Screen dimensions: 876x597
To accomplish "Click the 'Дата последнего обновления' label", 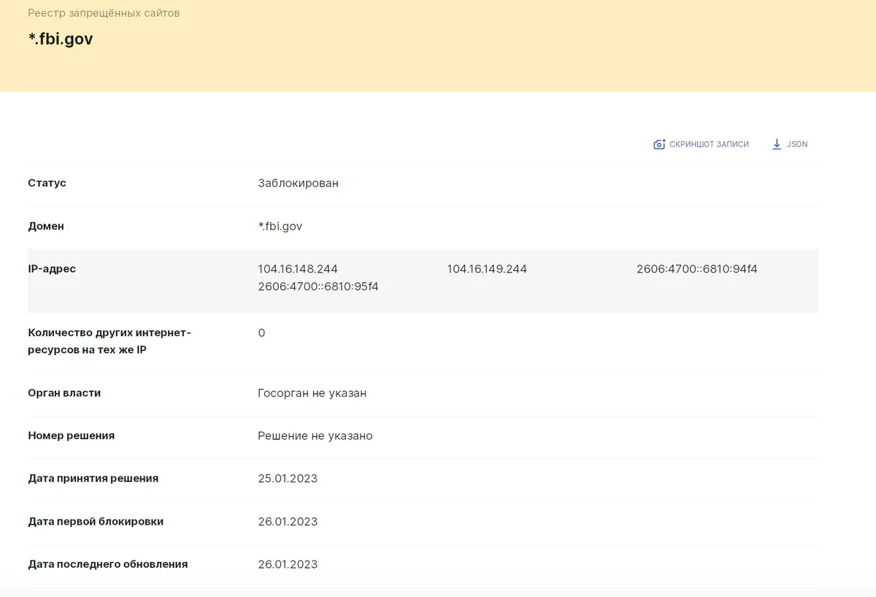I will (x=108, y=564).
